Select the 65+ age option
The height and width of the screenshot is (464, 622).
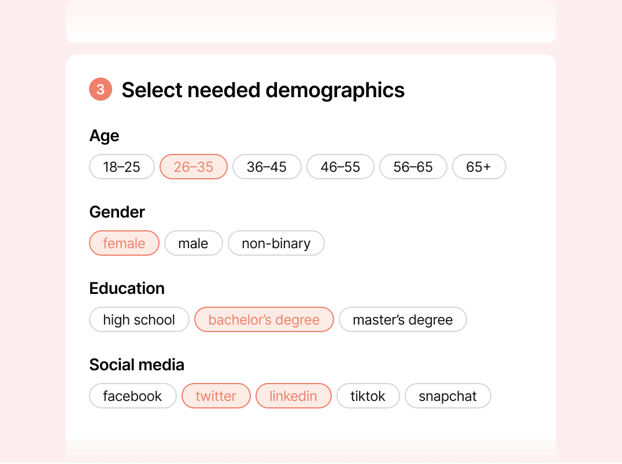pyautogui.click(x=479, y=167)
